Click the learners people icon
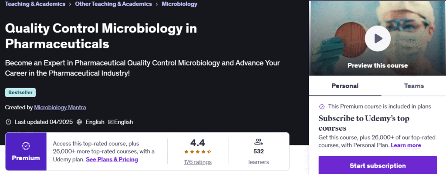 [x=258, y=141]
